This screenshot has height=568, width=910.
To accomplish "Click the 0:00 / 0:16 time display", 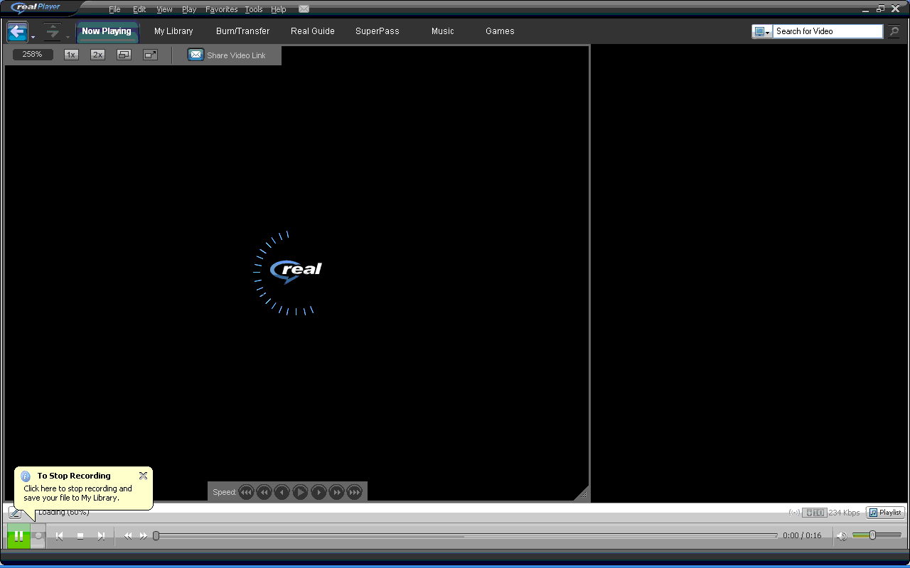I will coord(802,536).
